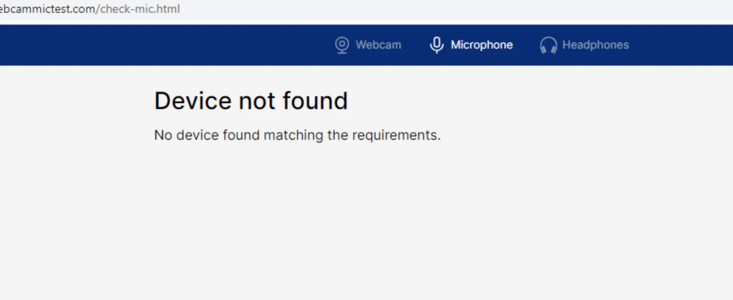Select the Microphone text label
733x300 pixels.
[x=482, y=45]
